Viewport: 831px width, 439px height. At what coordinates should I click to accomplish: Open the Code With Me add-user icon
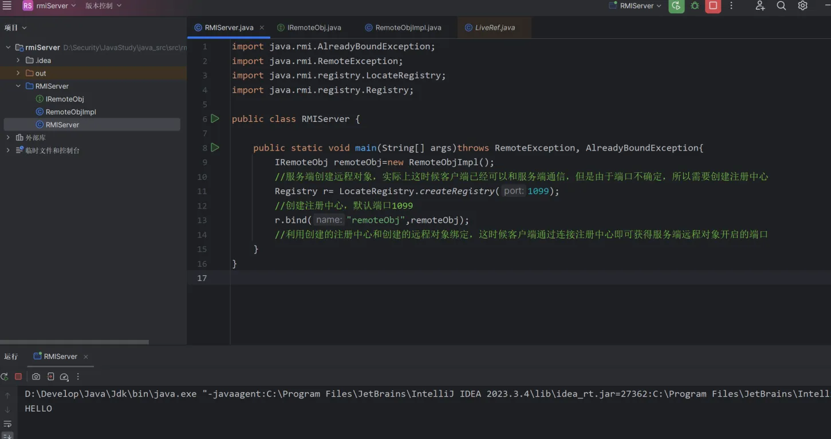coord(760,6)
